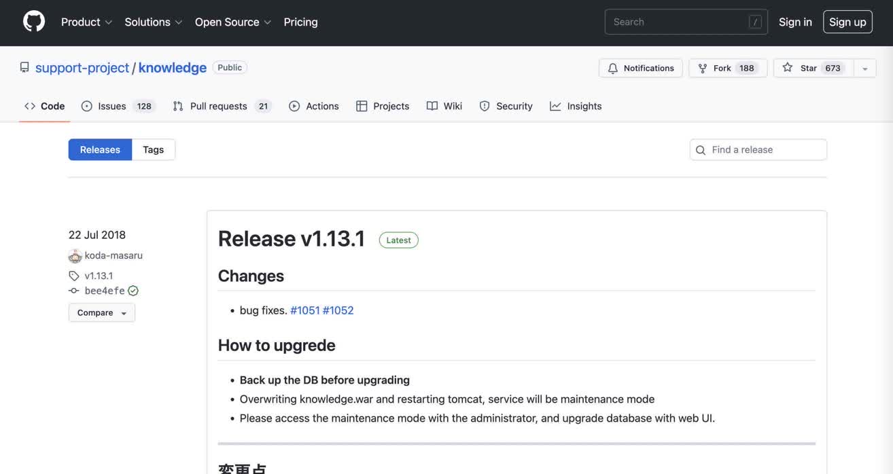The height and width of the screenshot is (474, 893).
Task: Open issue #1052 link
Action: click(x=338, y=310)
